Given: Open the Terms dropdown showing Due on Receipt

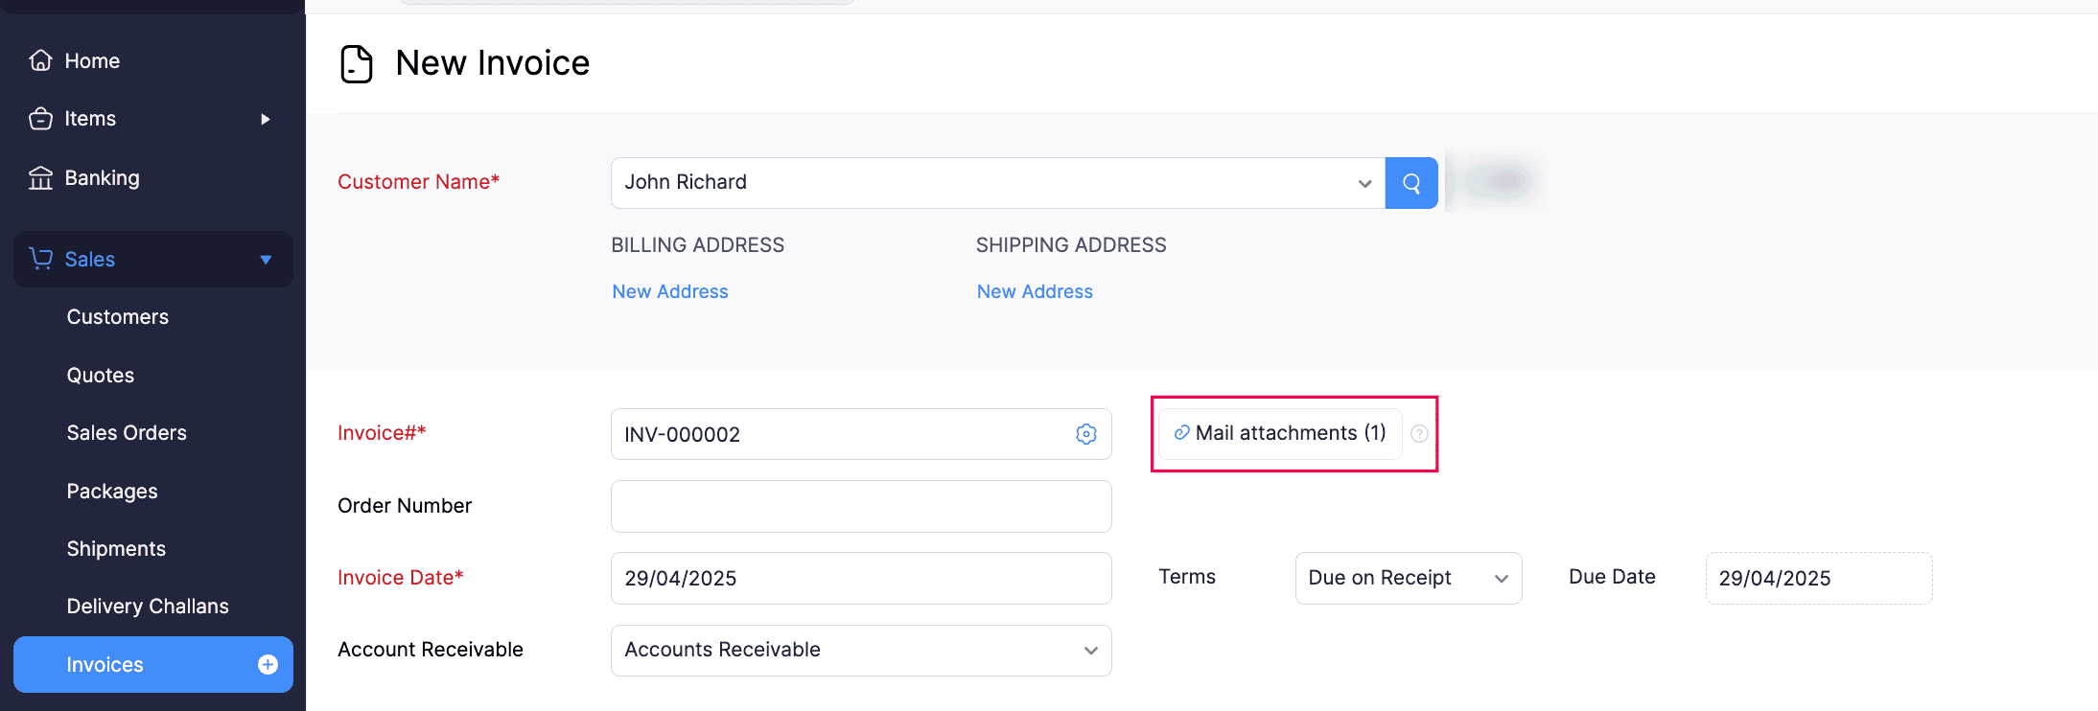Looking at the screenshot, I should point(1503,578).
